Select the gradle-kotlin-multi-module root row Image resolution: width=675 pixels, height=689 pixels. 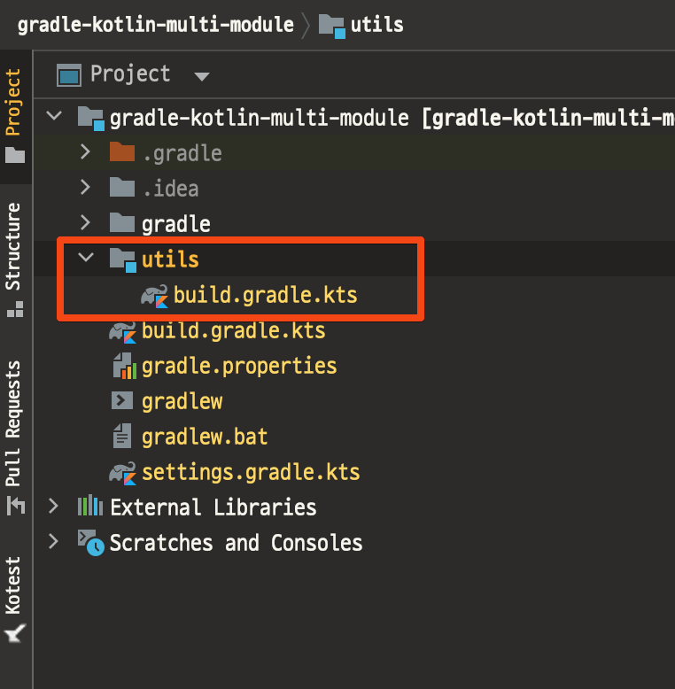pos(353,118)
